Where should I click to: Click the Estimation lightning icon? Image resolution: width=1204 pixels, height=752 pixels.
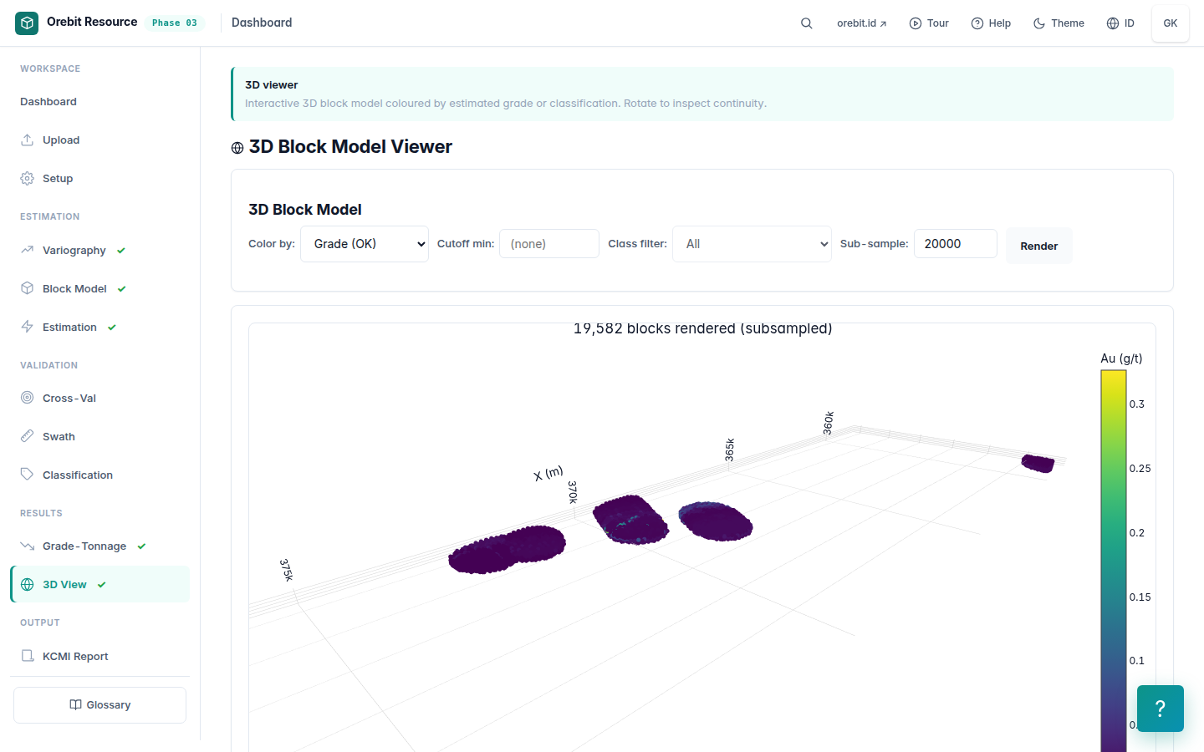pos(28,327)
